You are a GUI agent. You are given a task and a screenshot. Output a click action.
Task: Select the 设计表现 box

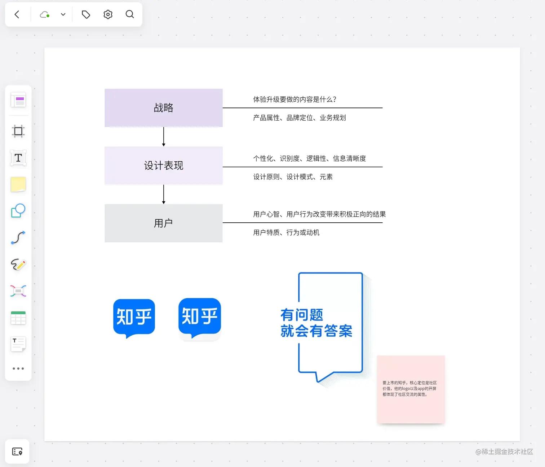click(164, 166)
